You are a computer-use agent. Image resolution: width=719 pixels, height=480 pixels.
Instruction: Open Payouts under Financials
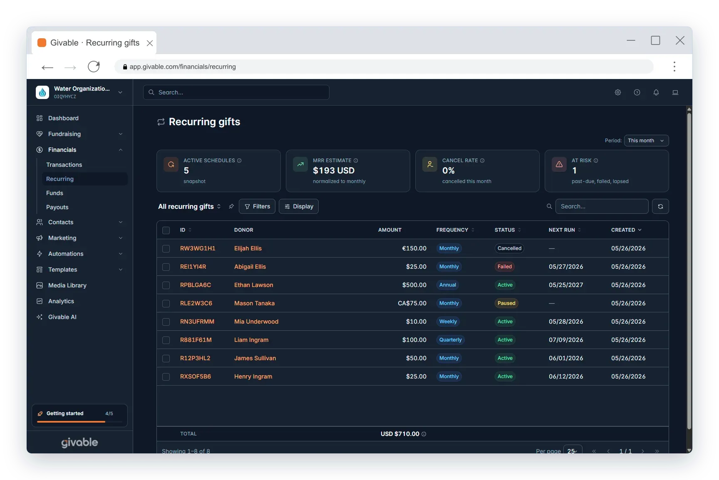tap(84, 207)
